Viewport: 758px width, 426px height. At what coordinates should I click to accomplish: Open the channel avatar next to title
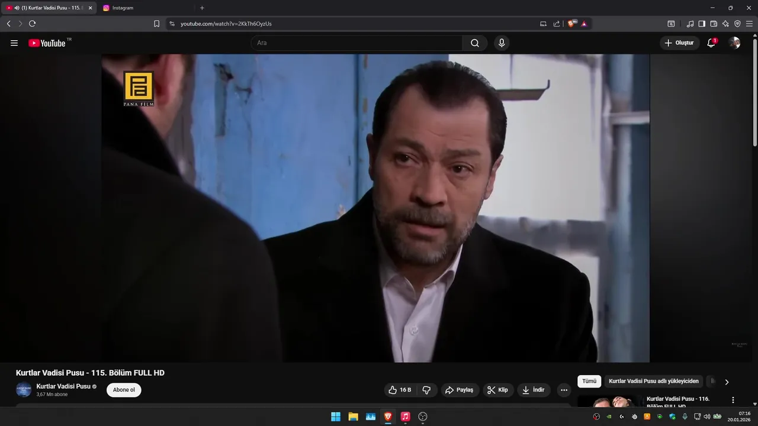[24, 390]
